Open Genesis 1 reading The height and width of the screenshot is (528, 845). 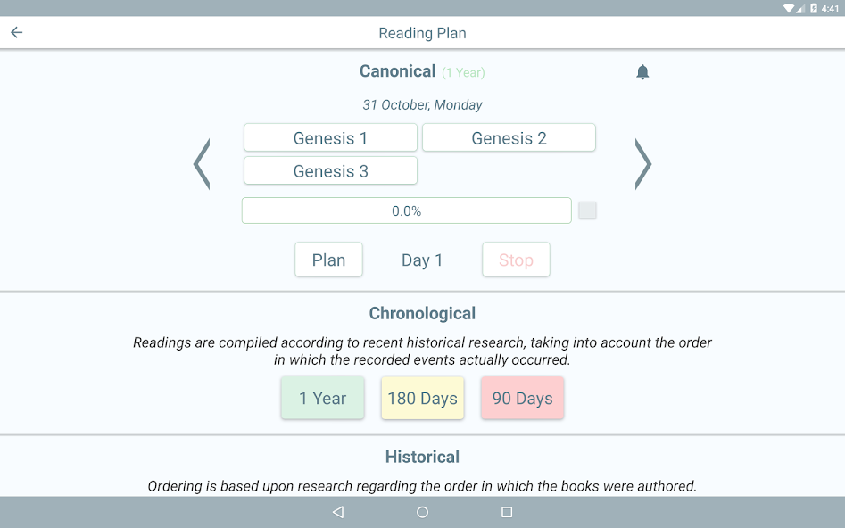(x=330, y=138)
